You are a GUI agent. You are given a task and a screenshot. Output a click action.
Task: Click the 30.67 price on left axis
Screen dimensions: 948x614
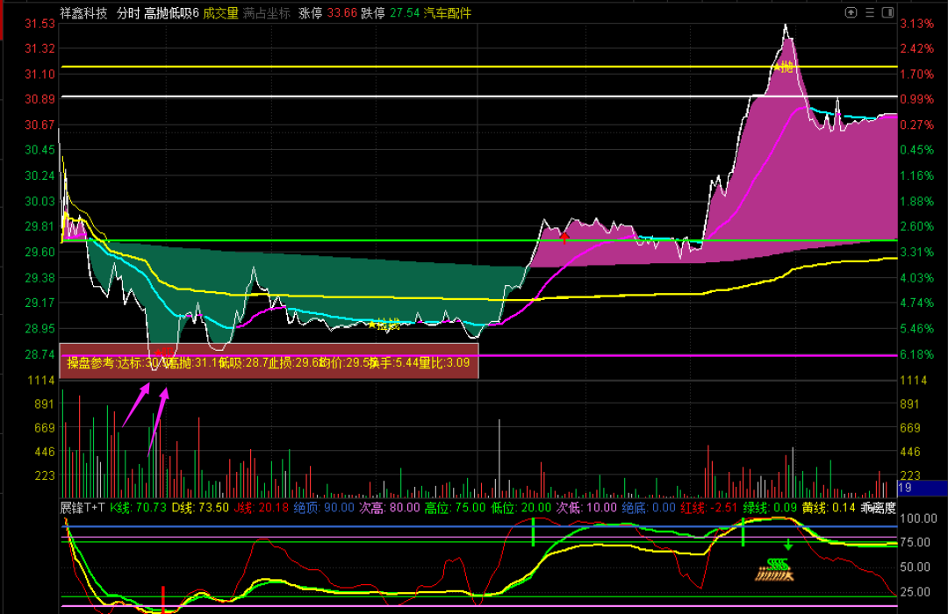tap(39, 125)
